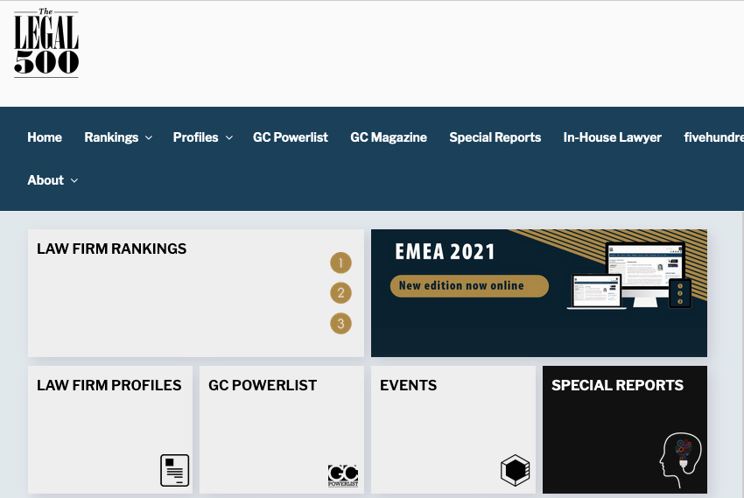Open the Rankings menu item
Image resolution: width=744 pixels, height=498 pixels.
click(111, 137)
